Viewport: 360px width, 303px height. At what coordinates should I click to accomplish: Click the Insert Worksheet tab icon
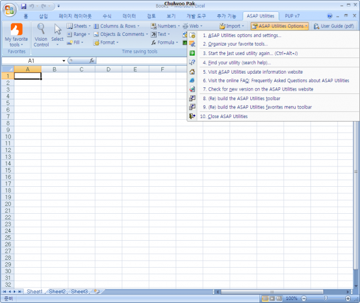tap(97, 292)
